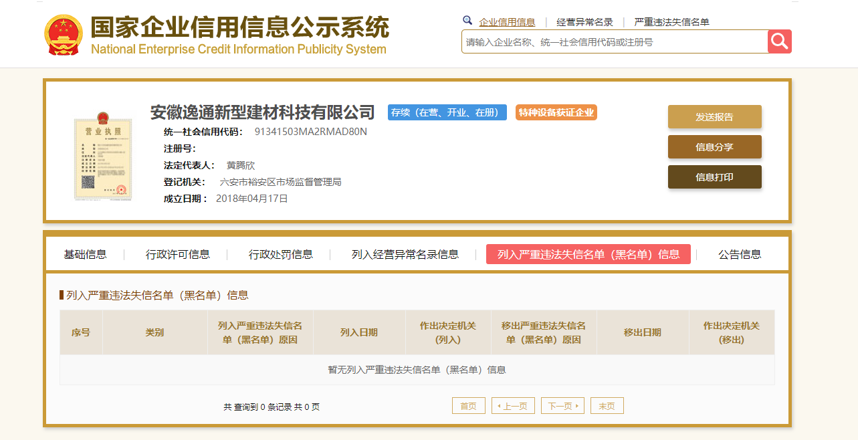Click the 作出决定机关（移出）column header

click(732, 332)
